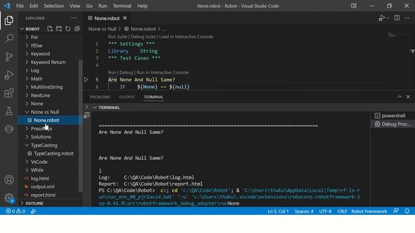Change CRLF end of line sequence
415x233 pixels.
click(x=342, y=211)
